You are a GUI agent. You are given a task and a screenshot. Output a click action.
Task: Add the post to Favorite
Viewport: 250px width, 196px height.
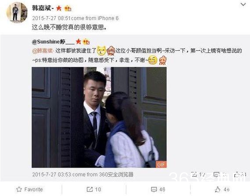(x=30, y=189)
